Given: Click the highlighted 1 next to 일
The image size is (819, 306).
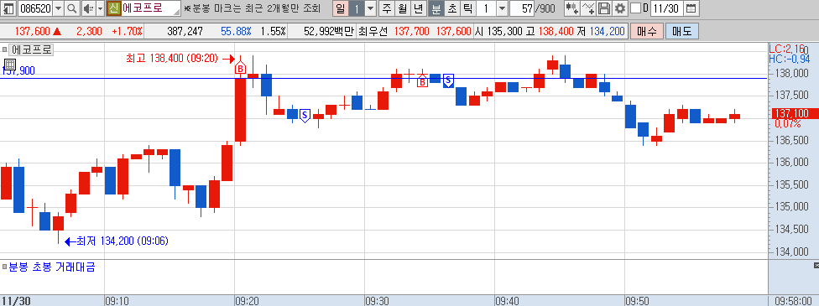Looking at the screenshot, I should pos(356,8).
